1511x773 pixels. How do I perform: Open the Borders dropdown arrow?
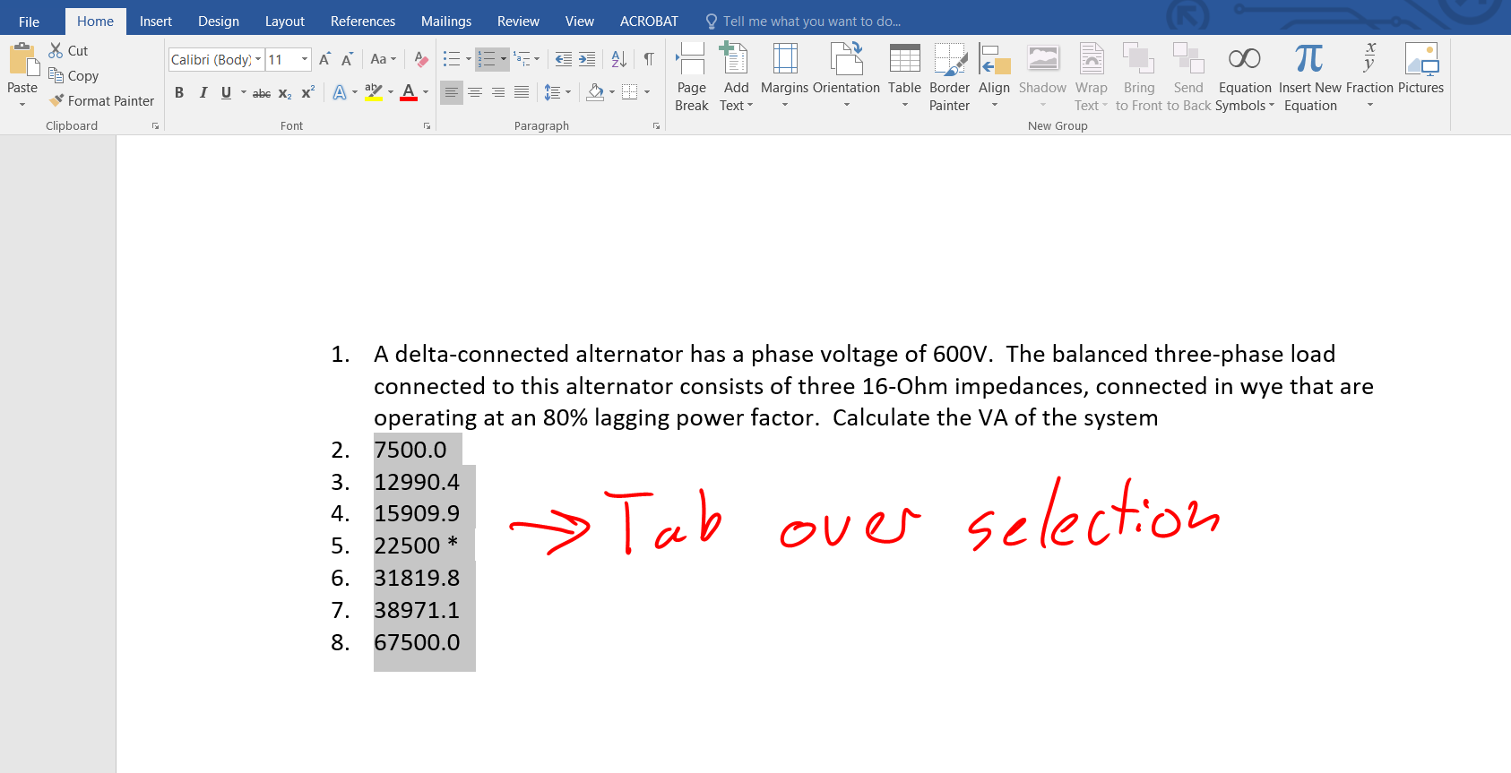pos(647,92)
